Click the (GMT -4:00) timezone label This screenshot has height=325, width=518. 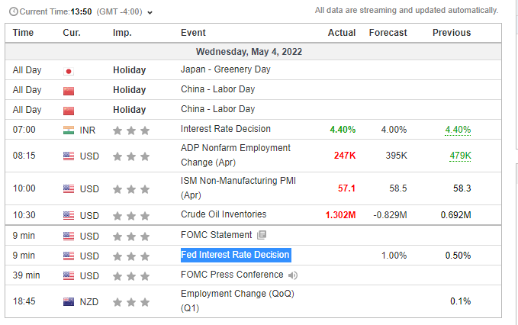(x=119, y=12)
